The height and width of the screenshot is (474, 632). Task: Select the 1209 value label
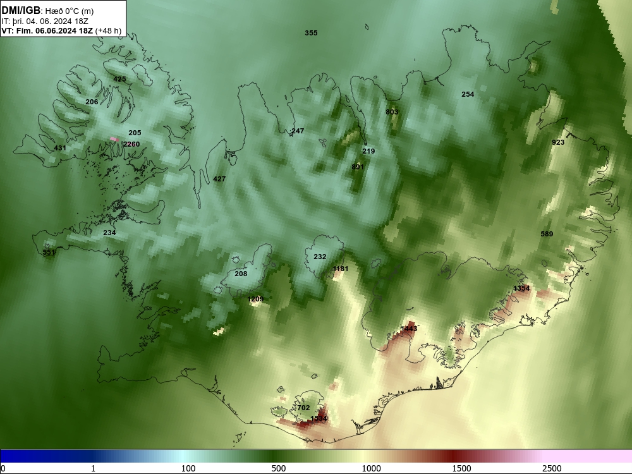click(255, 299)
